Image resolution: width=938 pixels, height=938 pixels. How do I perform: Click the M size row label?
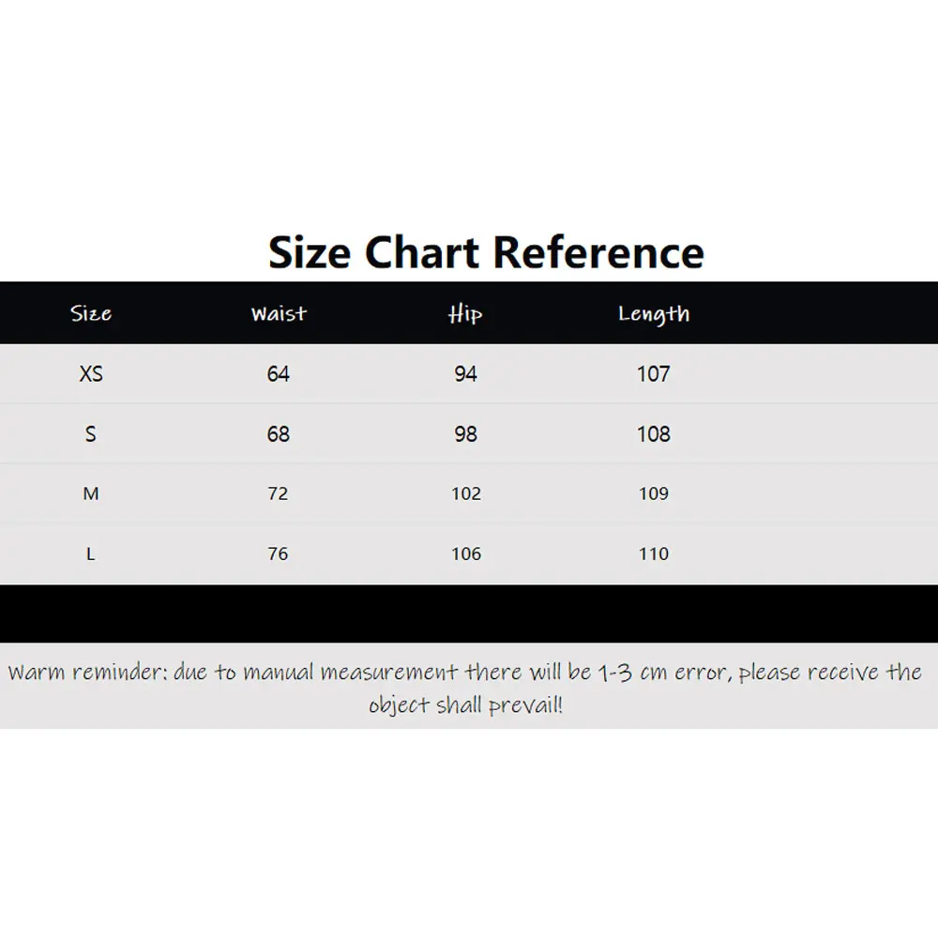coord(91,493)
